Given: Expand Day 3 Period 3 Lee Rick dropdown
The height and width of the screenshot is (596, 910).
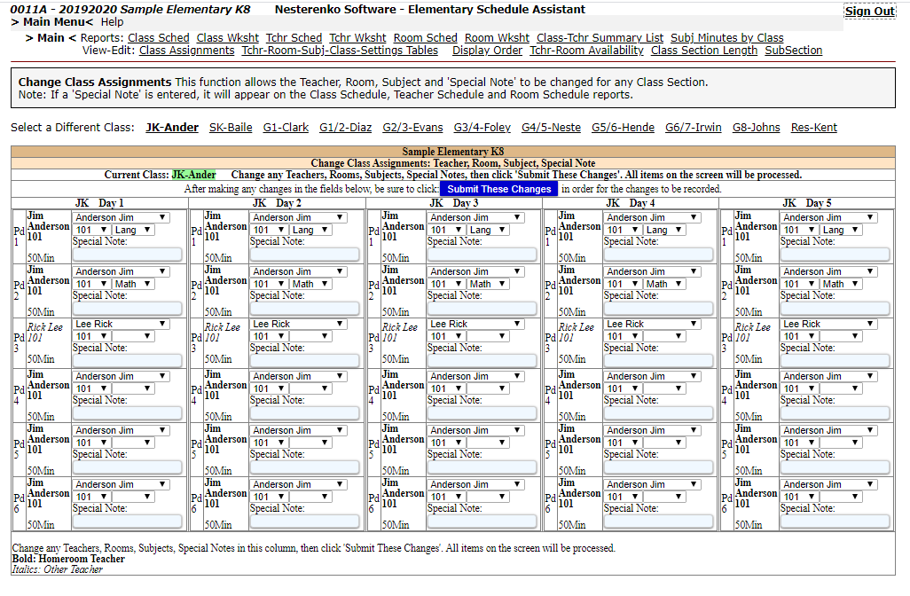Looking at the screenshot, I should (x=475, y=325).
